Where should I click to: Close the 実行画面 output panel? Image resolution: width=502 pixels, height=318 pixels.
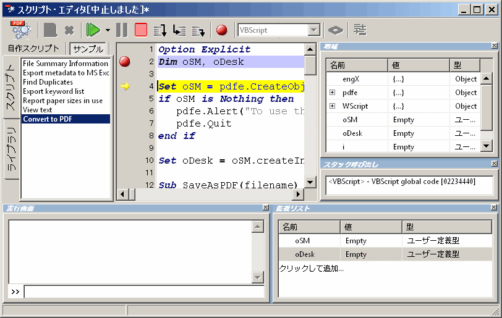[x=266, y=207]
